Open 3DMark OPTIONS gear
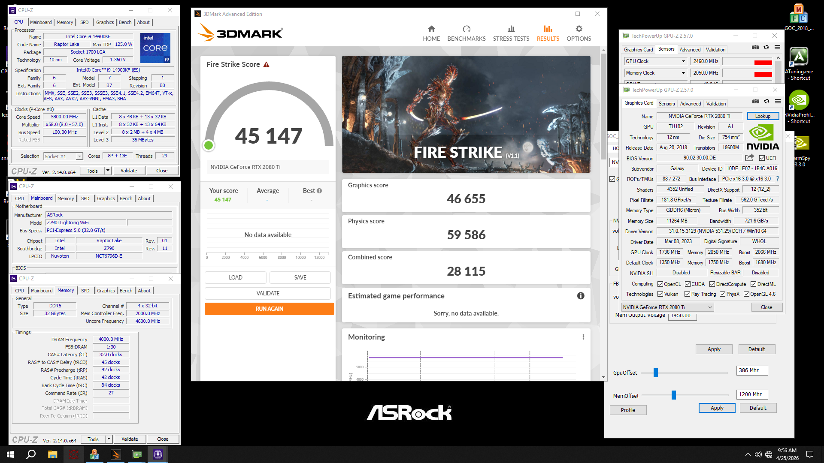This screenshot has width=824, height=463. click(579, 33)
